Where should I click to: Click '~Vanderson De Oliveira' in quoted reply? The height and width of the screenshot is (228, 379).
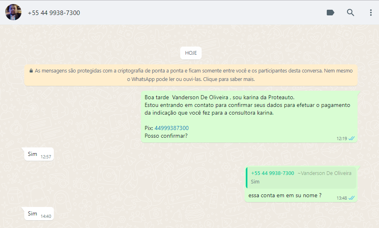click(324, 173)
